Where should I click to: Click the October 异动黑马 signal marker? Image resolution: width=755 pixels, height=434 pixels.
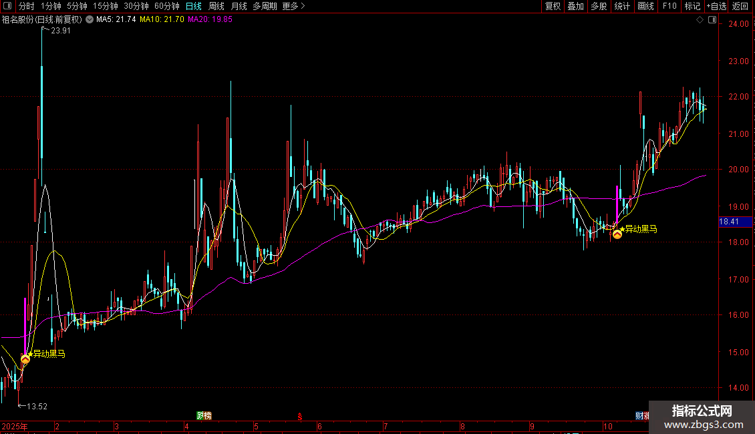coord(617,234)
